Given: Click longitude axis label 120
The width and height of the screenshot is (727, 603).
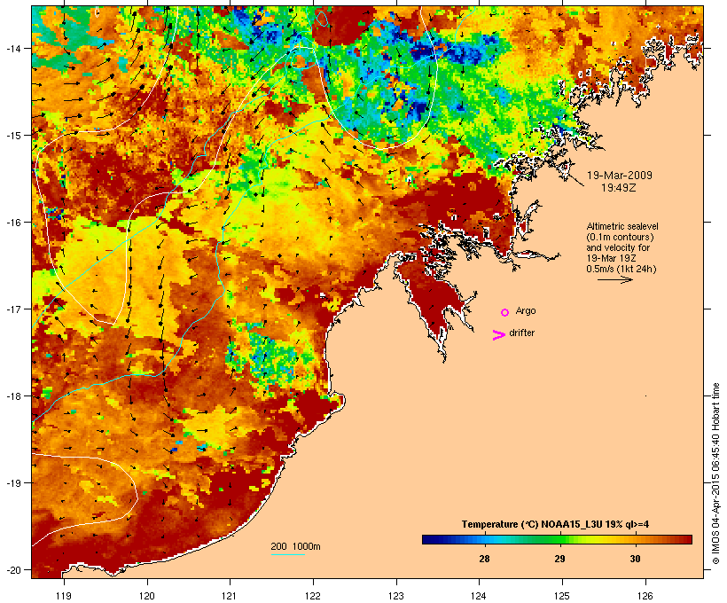Looking at the screenshot, I should click(147, 596).
